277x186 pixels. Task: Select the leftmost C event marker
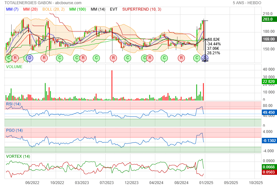pos(8,58)
